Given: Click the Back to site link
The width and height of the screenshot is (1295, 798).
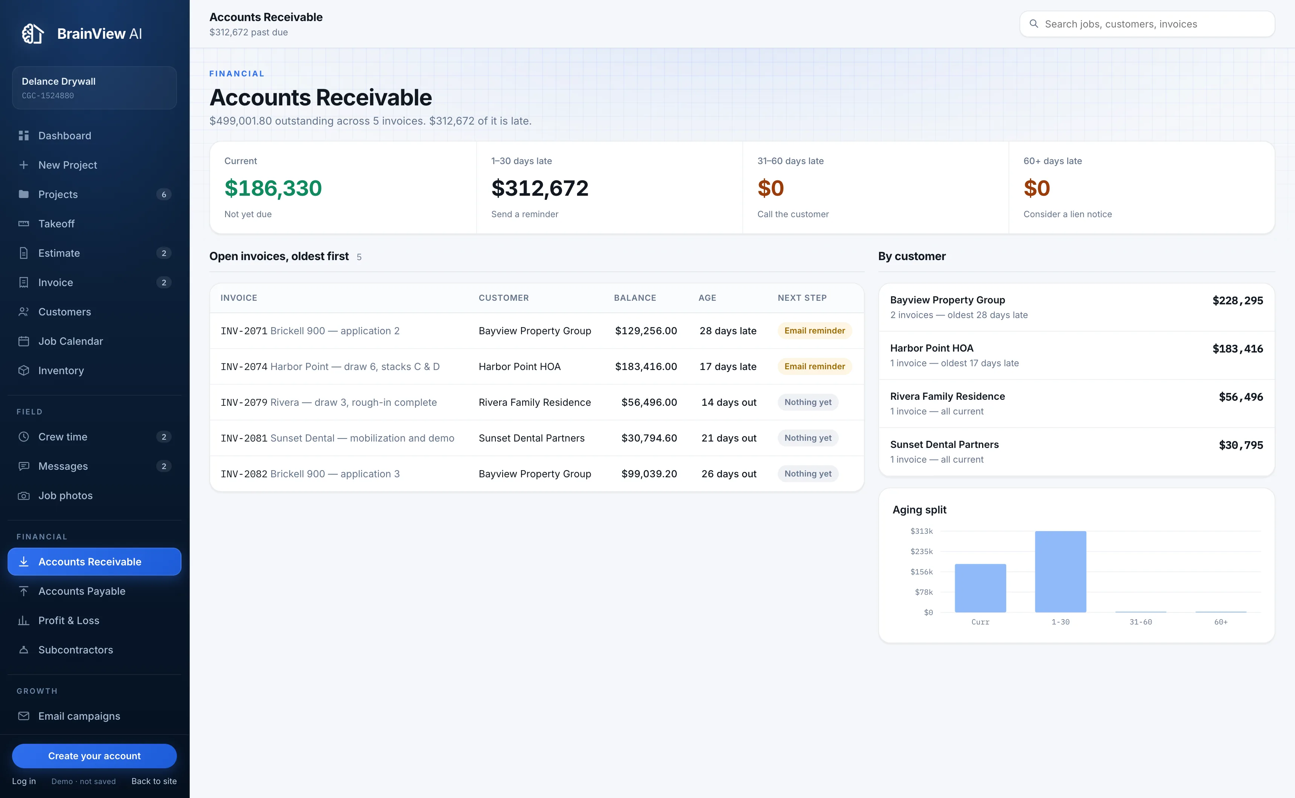Looking at the screenshot, I should coord(154,781).
